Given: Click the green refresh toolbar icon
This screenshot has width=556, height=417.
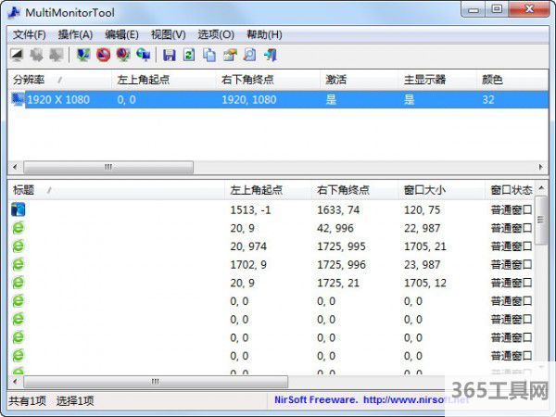Looking at the screenshot, I should 188,55.
